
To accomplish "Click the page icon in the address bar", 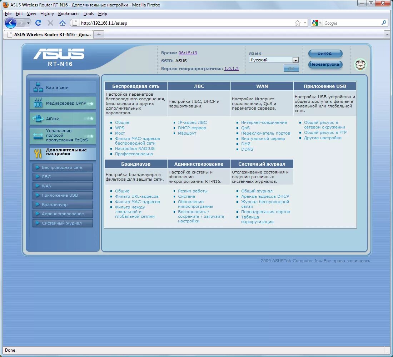I will click(x=74, y=23).
